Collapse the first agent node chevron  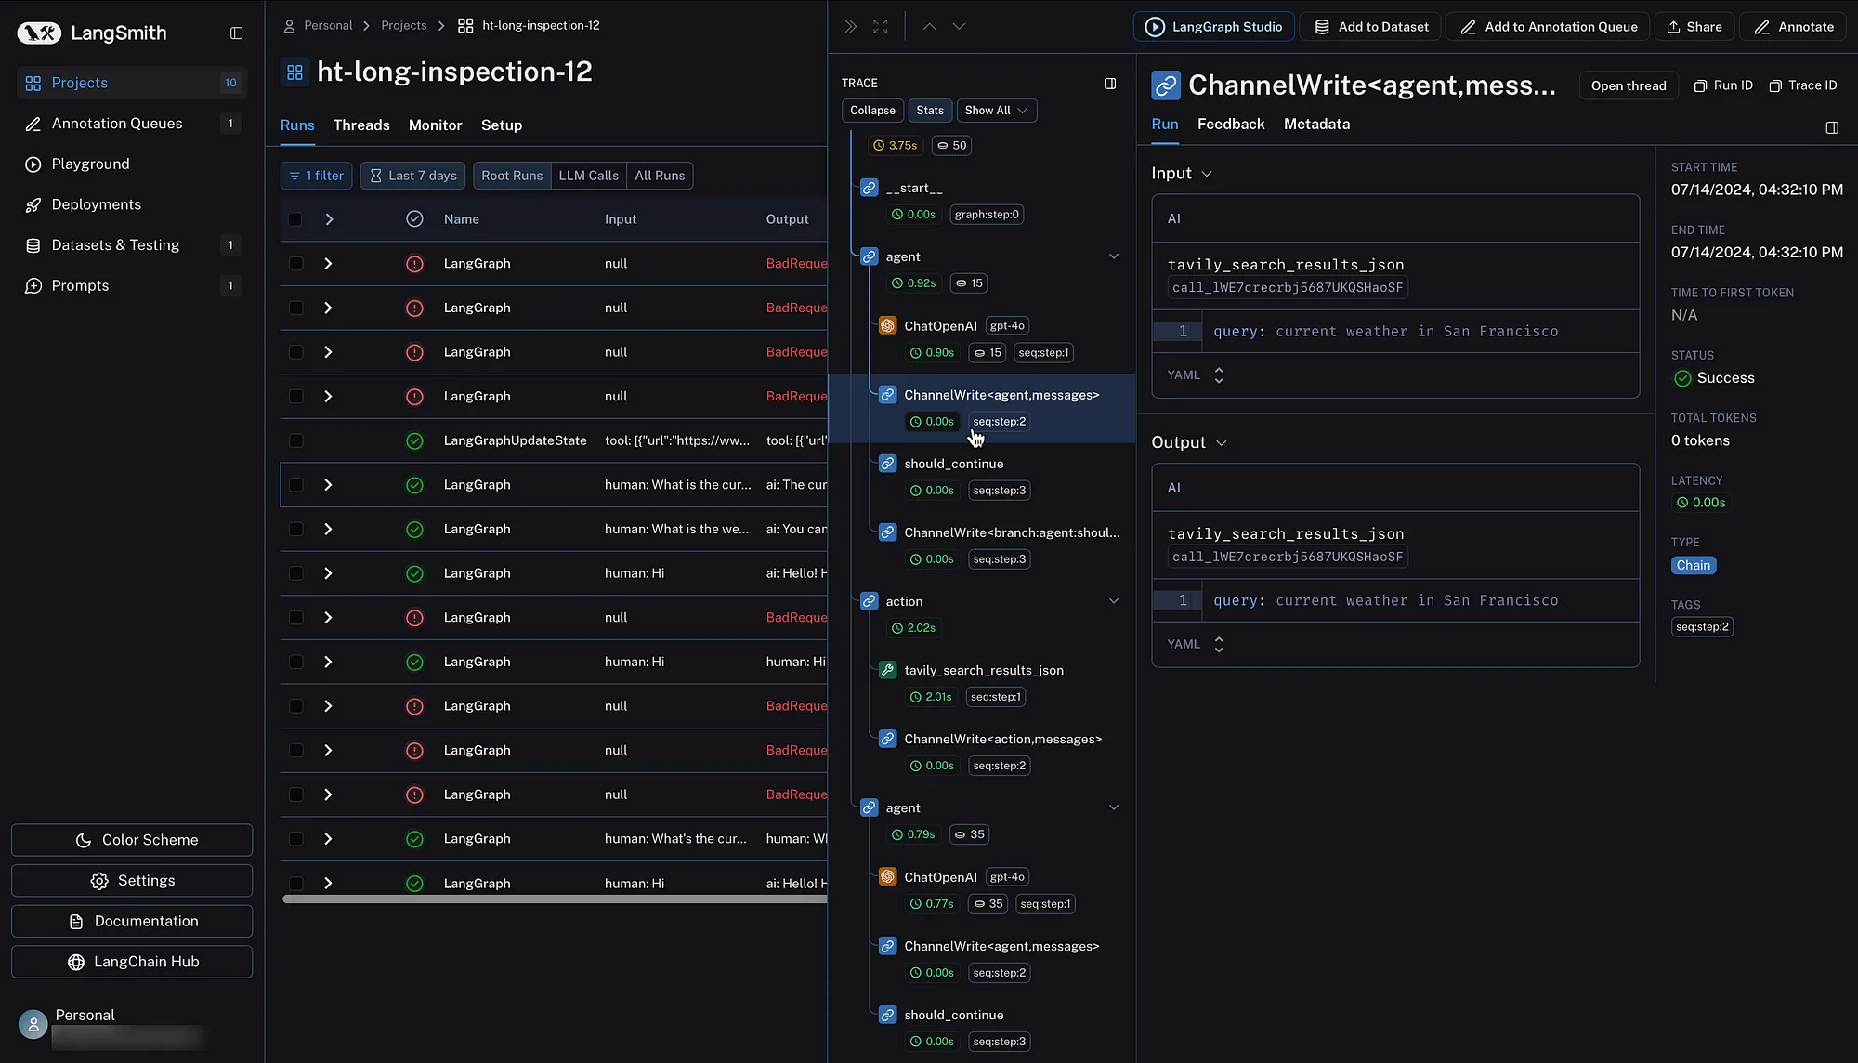coord(1114,256)
